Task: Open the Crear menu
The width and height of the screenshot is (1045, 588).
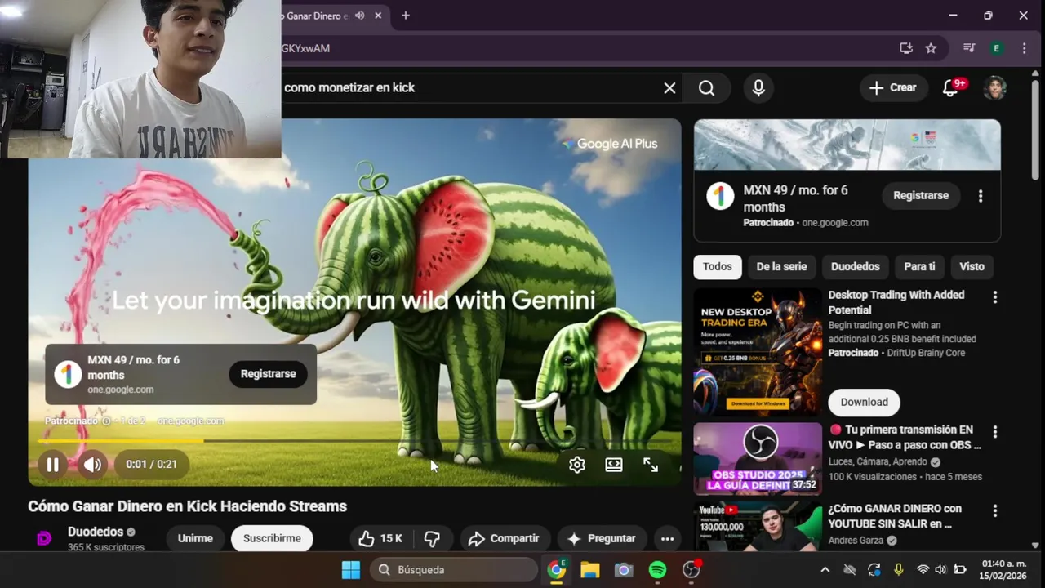Action: point(893,87)
